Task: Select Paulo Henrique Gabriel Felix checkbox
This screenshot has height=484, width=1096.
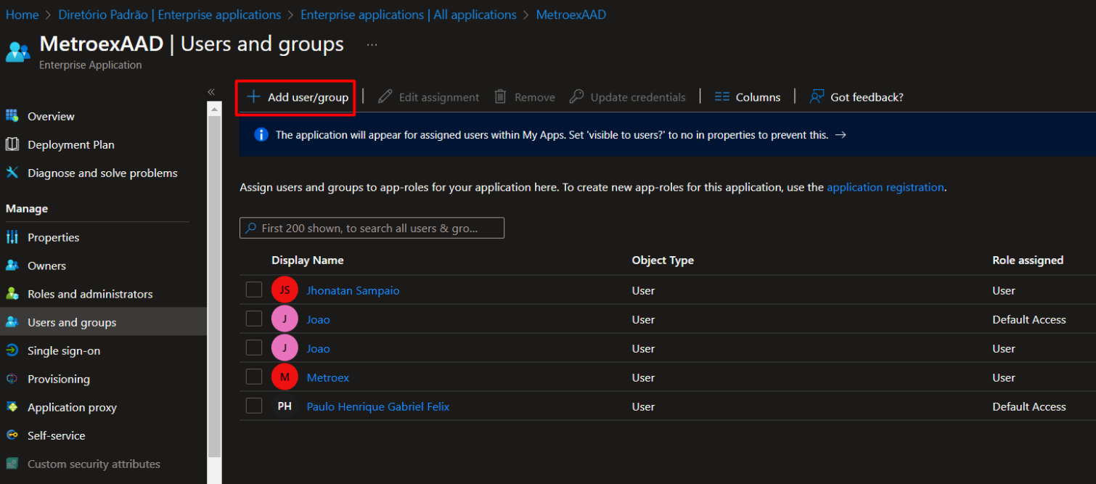Action: pyautogui.click(x=254, y=406)
